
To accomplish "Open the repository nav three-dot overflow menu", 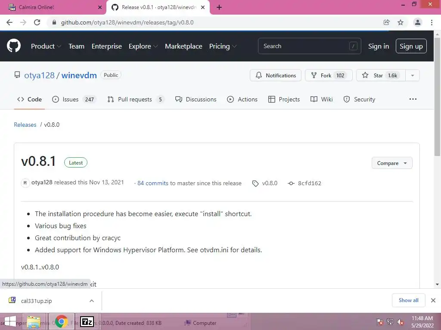I will click(x=413, y=99).
